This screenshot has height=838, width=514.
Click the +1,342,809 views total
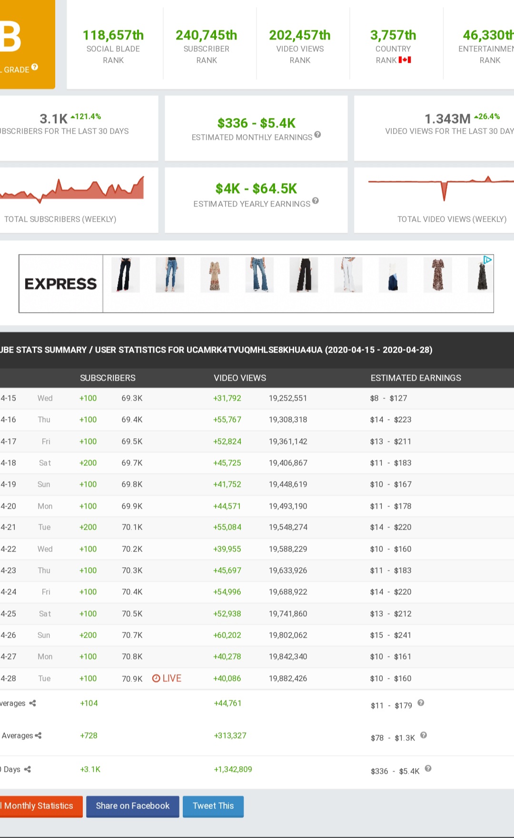[233, 769]
